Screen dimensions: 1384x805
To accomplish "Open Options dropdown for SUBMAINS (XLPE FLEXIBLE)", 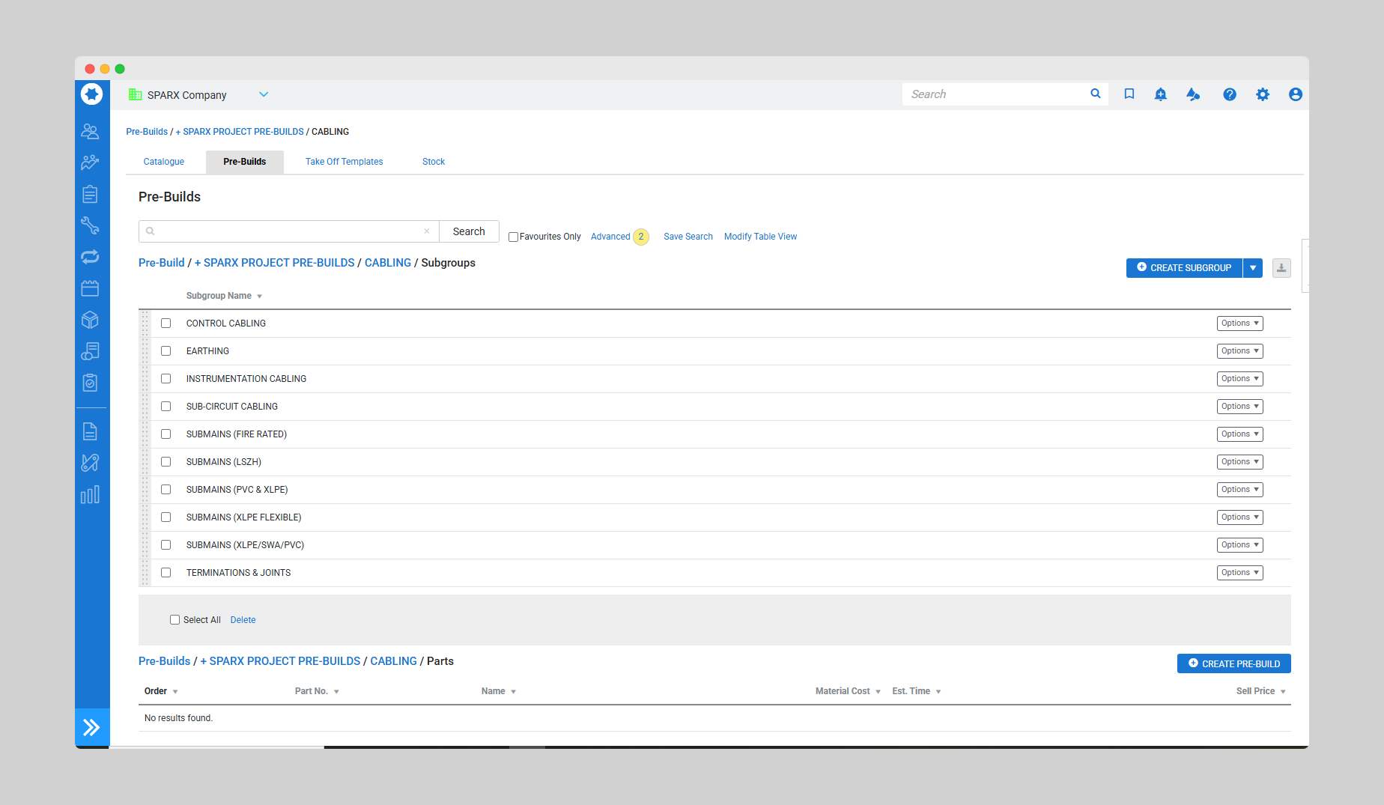I will point(1239,517).
